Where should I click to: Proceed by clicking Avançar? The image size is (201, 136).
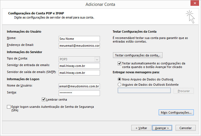point(162,128)
